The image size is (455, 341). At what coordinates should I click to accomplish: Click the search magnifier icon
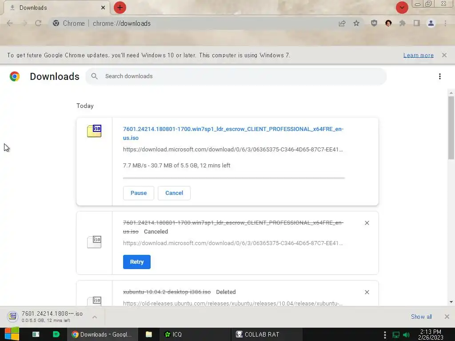[94, 76]
